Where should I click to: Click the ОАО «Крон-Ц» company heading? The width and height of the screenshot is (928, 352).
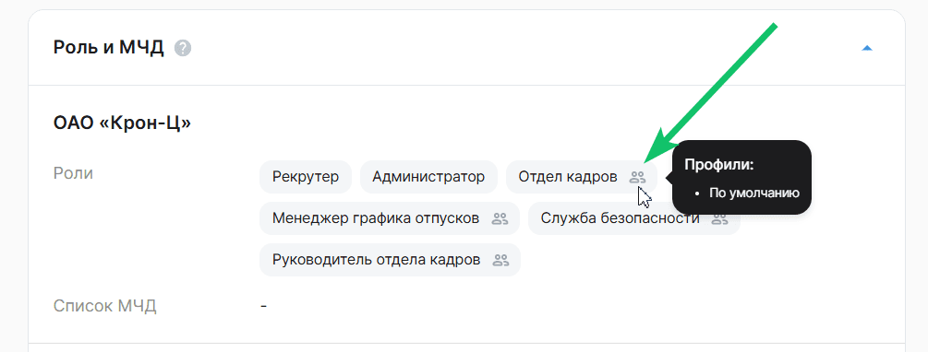pos(122,124)
